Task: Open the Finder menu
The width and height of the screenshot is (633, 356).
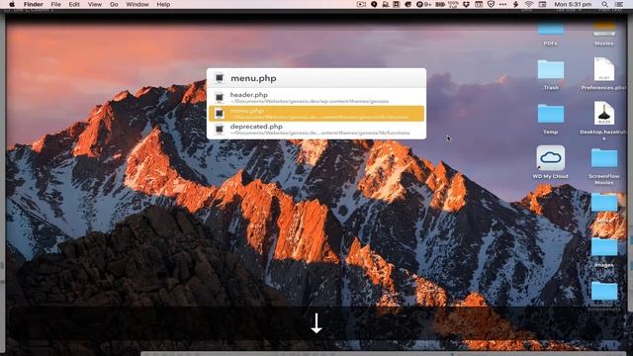Action: pos(33,4)
